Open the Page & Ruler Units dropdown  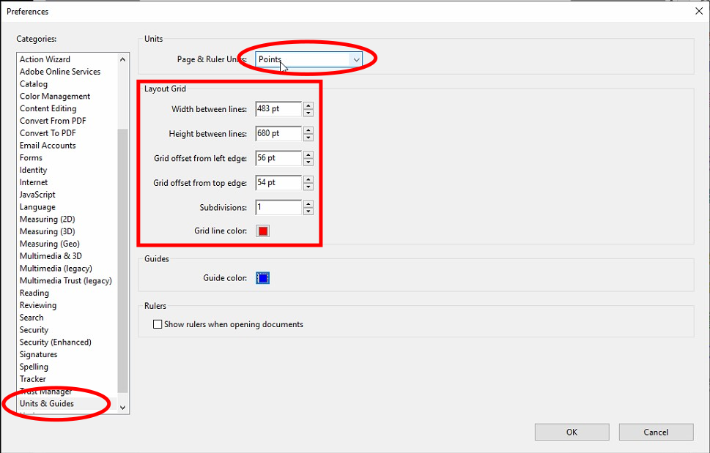click(309, 59)
